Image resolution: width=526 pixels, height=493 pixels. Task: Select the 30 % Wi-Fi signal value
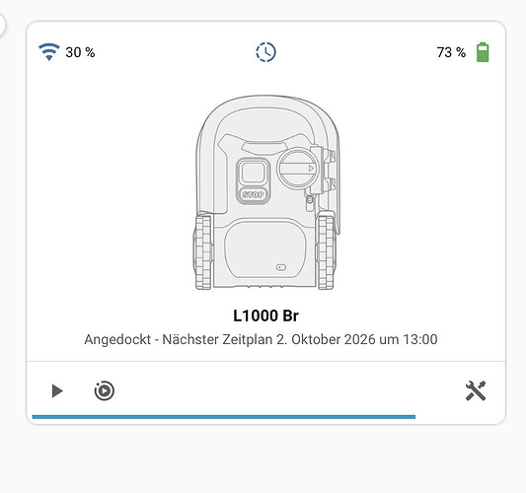(80, 52)
